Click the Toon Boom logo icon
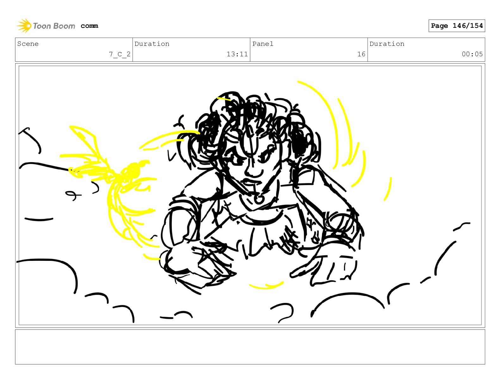The image size is (501, 387). [x=24, y=26]
